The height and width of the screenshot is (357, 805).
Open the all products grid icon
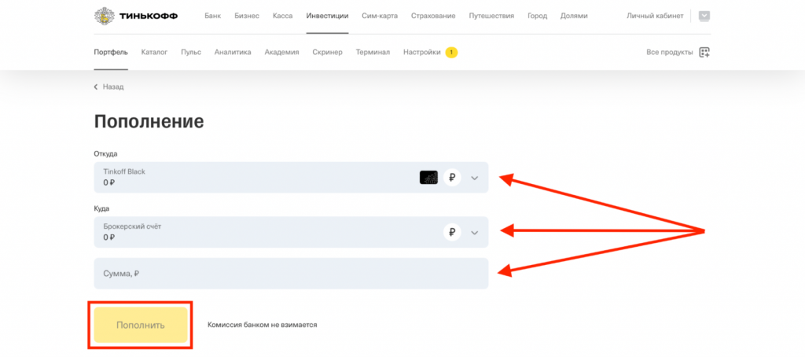(x=704, y=53)
